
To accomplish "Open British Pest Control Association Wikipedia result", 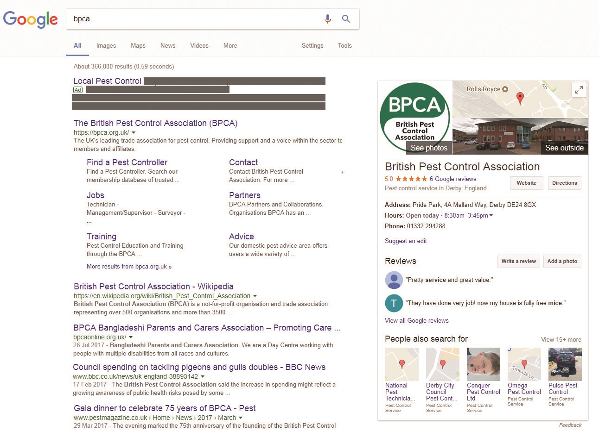I will click(153, 287).
